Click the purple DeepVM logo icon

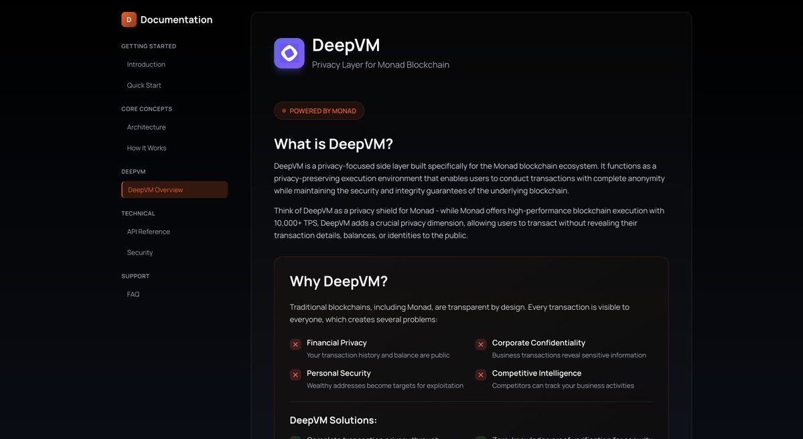[289, 54]
